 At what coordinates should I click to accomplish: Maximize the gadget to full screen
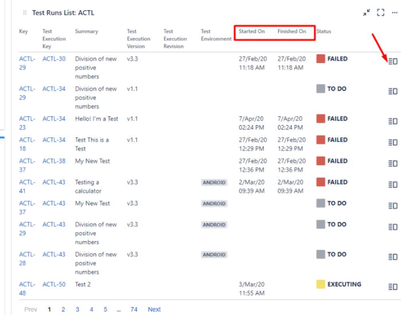pos(381,12)
